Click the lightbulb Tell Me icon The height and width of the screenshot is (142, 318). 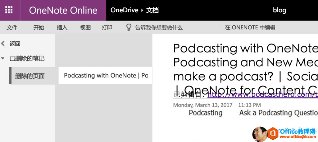point(129,27)
